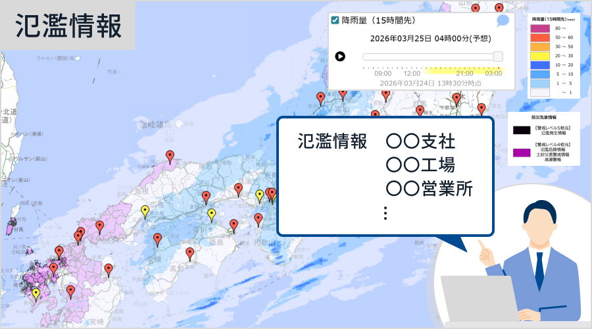Click the purple 氾濫危険情報 level 4 swatch

click(x=522, y=153)
